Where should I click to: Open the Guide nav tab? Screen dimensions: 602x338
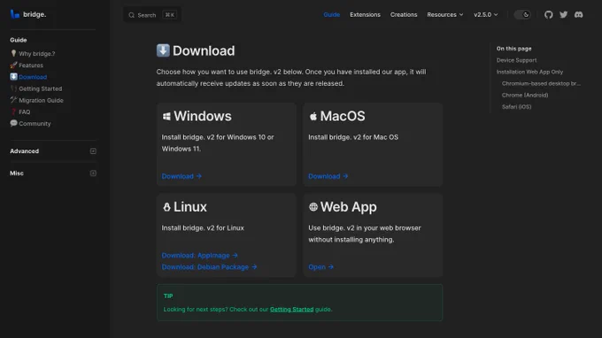tap(332, 14)
